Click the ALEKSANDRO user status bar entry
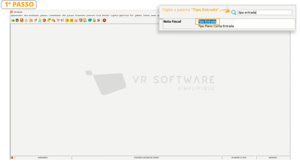The height and width of the screenshot is (162, 300). point(43,158)
